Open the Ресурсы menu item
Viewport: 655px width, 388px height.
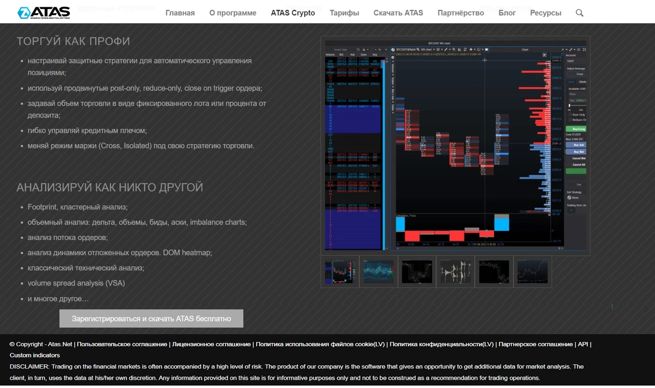pos(546,13)
